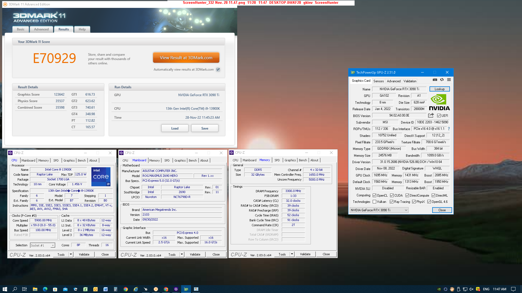Open the notification center icon
The height and width of the screenshot is (293, 522).
point(513,289)
